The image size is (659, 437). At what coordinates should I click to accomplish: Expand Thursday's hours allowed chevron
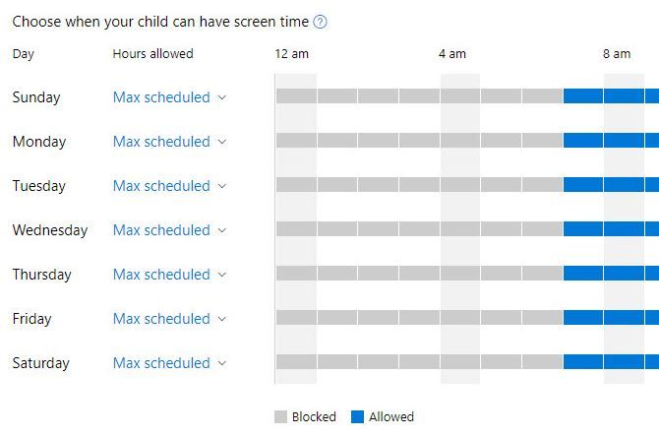(222, 275)
